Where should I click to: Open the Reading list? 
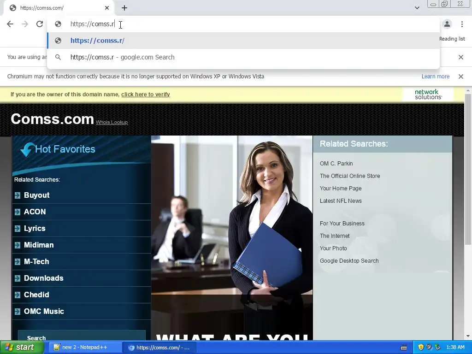[452, 39]
